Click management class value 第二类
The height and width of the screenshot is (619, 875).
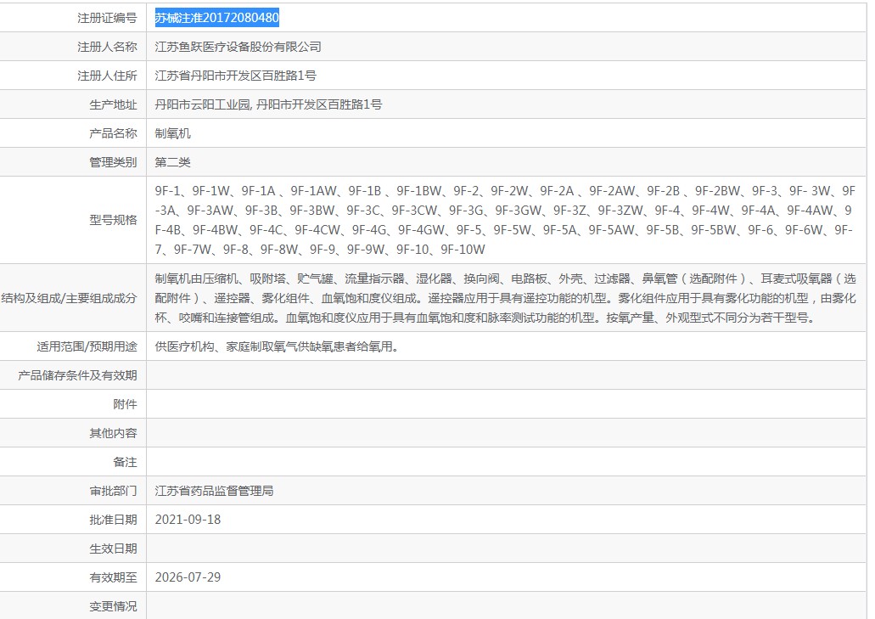(173, 162)
